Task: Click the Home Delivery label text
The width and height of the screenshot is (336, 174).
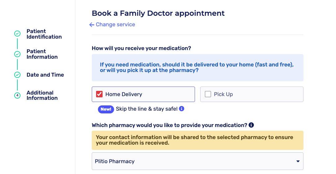Action: pyautogui.click(x=124, y=95)
